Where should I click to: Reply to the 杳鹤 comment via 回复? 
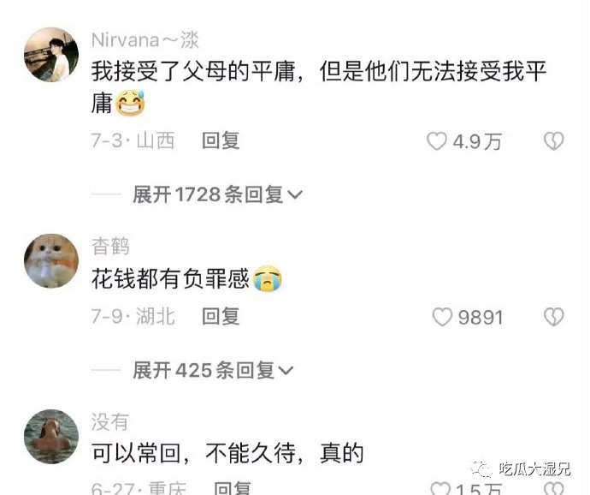tap(221, 316)
